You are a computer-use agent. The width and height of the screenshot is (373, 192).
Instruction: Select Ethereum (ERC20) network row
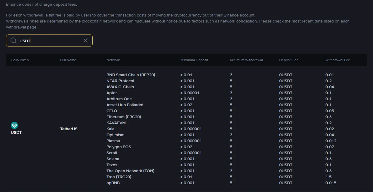pyautogui.click(x=124, y=117)
